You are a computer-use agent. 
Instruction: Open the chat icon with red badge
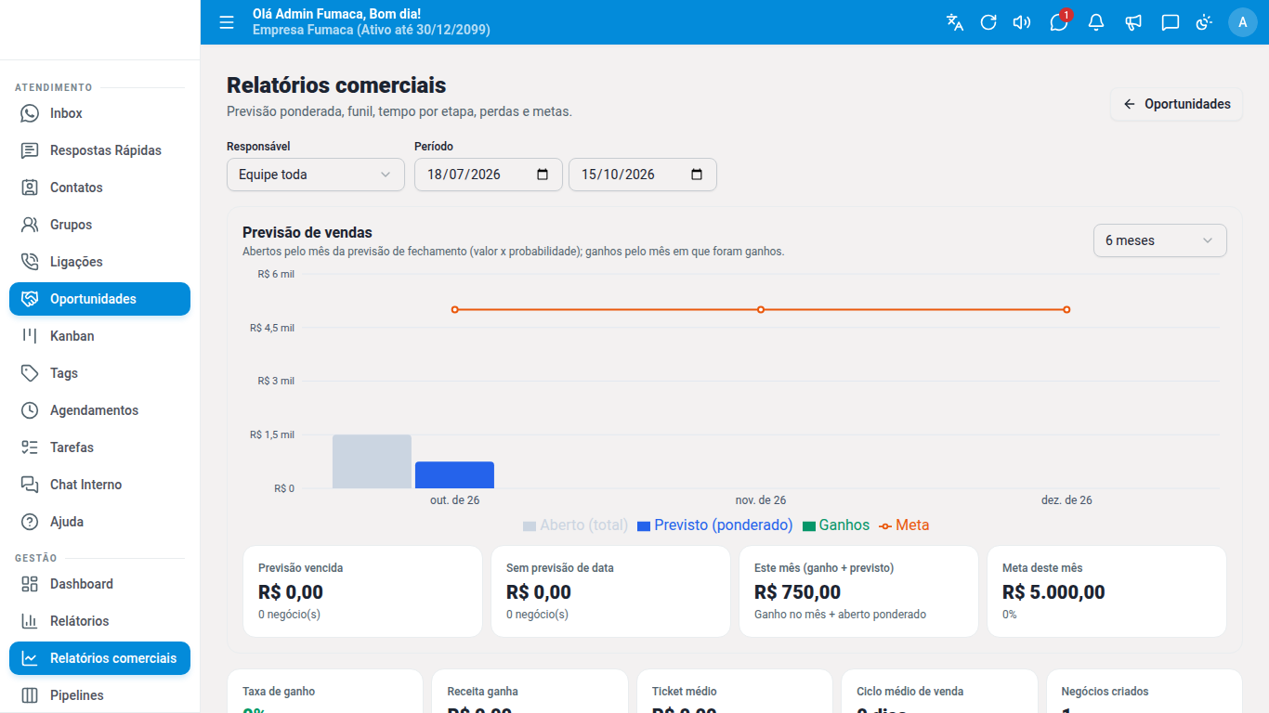pyautogui.click(x=1059, y=22)
